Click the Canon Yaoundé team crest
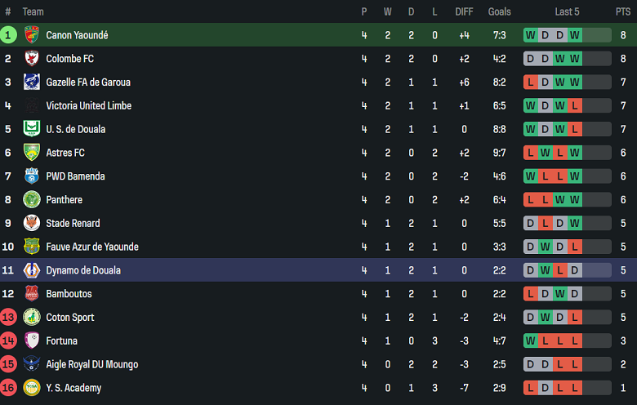 click(x=32, y=35)
